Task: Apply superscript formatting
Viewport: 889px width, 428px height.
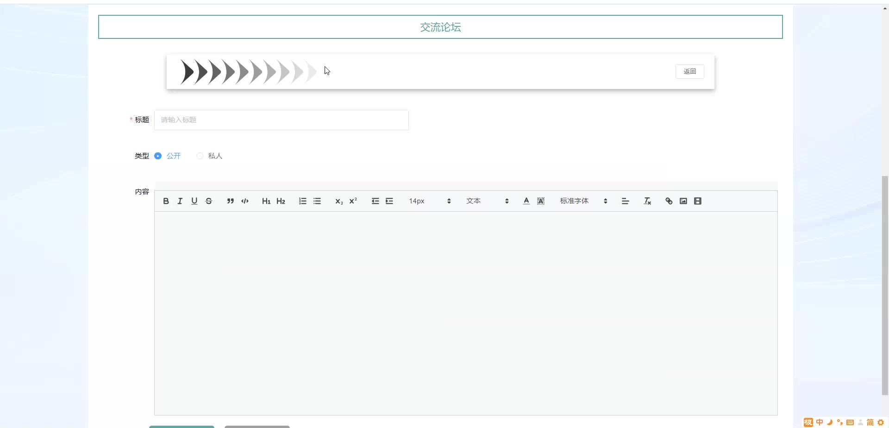Action: [x=353, y=201]
